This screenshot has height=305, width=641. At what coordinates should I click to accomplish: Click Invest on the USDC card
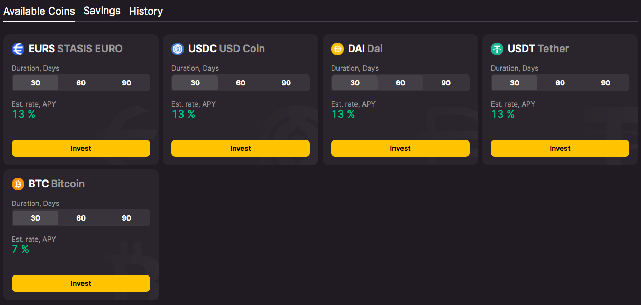(x=241, y=148)
